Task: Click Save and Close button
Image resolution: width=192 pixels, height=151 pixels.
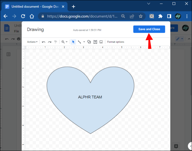Action: (149, 29)
